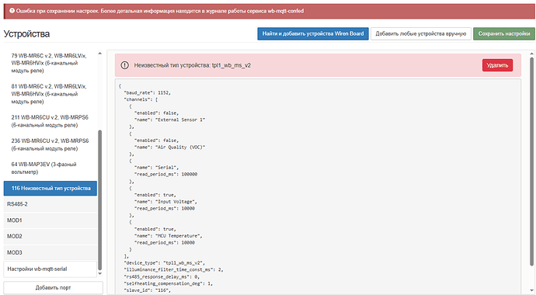Click the "rs485_response_delay_ms": 0 line
The image size is (536, 295).
162,276
